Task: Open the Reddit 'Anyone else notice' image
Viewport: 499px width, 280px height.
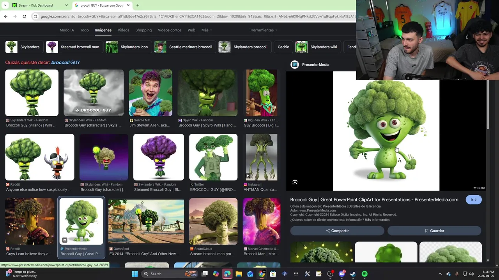Action: pyautogui.click(x=39, y=157)
